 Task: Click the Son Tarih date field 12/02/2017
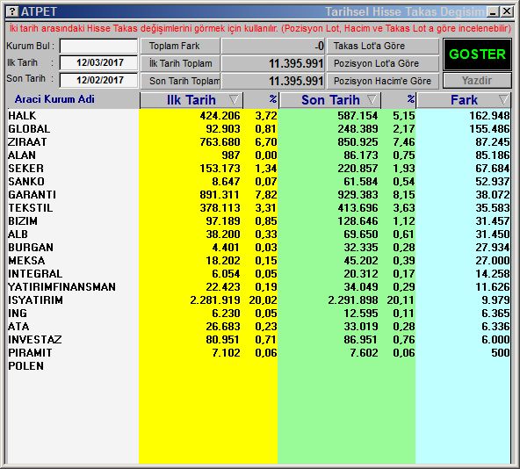[98, 80]
